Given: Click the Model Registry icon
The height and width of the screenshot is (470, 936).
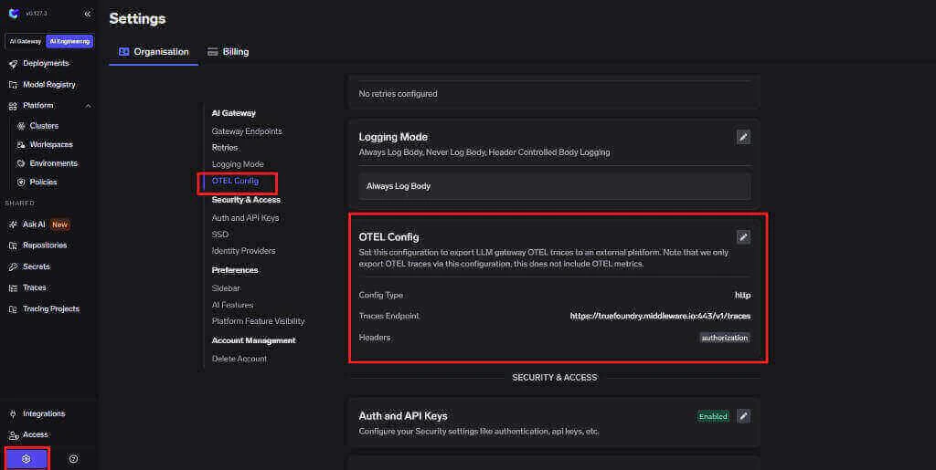Looking at the screenshot, I should (x=13, y=85).
